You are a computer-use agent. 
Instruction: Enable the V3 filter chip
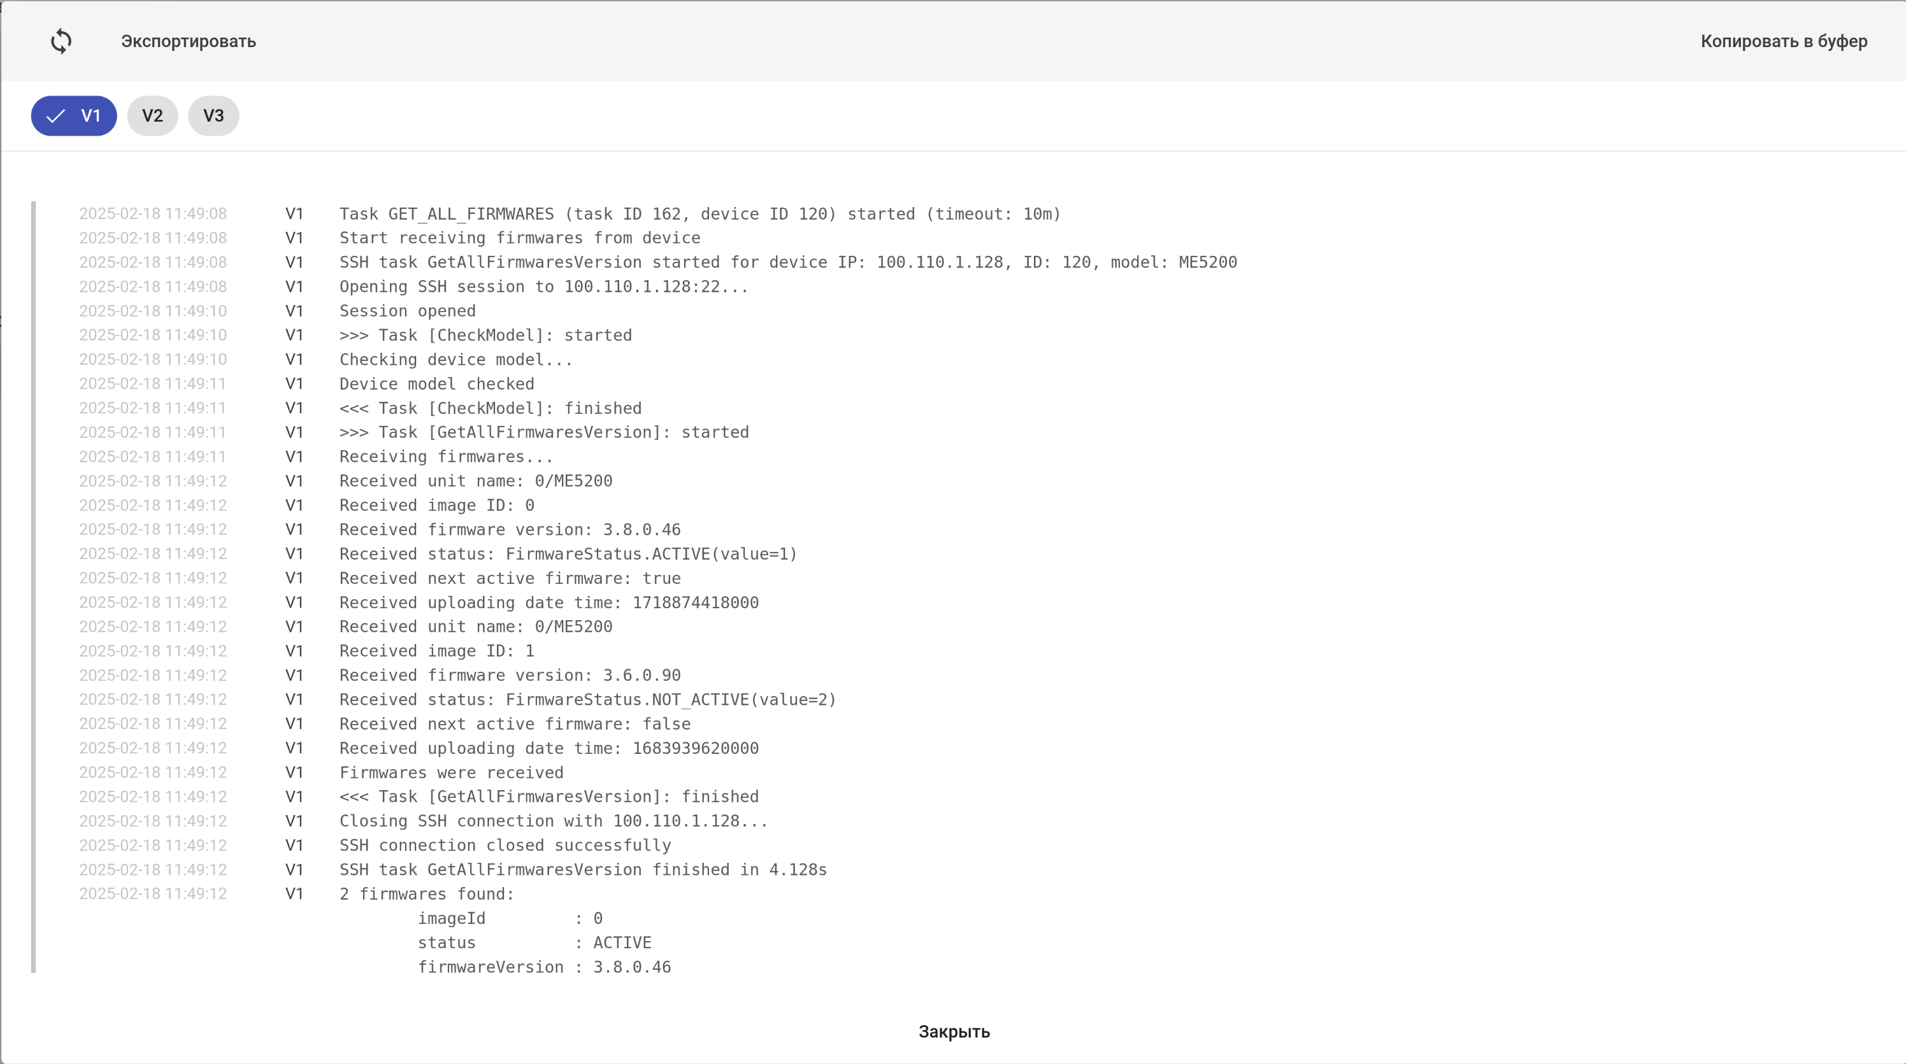213,116
